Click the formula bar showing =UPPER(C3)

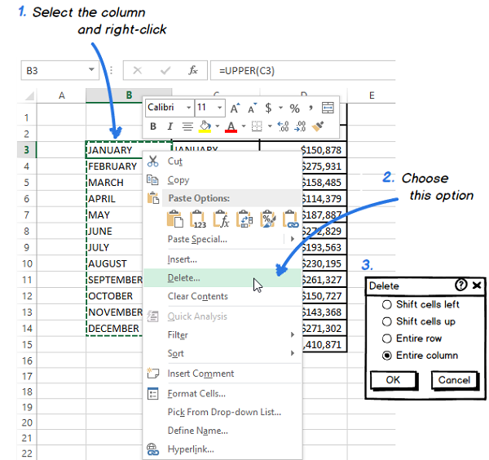tap(303, 70)
